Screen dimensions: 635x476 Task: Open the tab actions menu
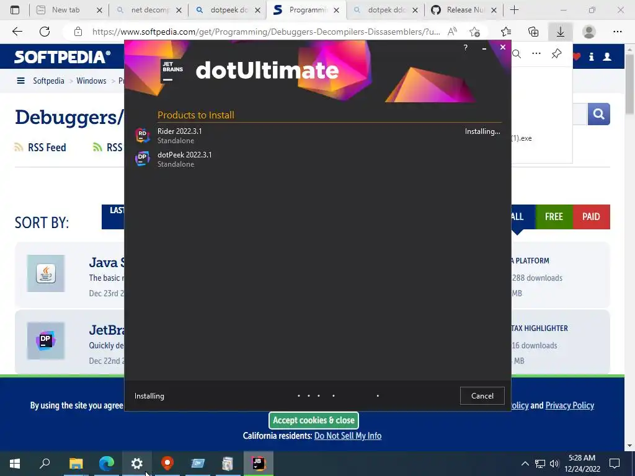point(15,10)
